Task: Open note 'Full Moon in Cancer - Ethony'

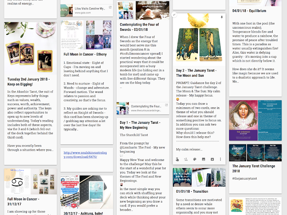Action: (85, 54)
